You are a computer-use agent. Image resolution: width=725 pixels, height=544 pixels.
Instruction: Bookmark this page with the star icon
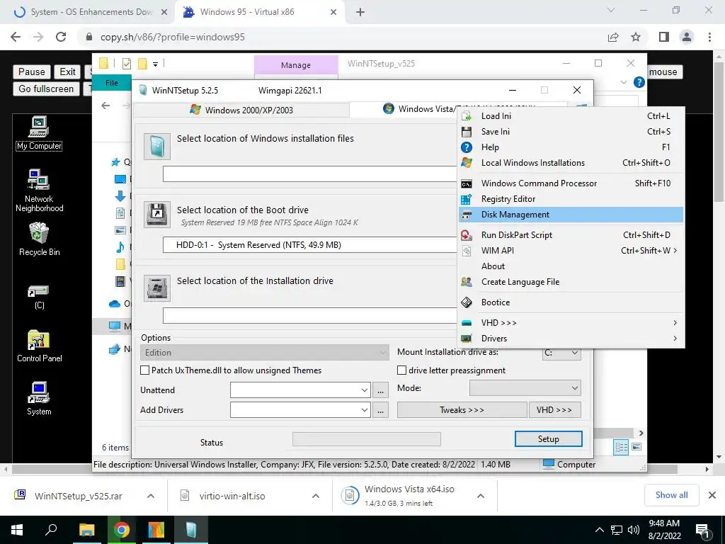click(636, 37)
